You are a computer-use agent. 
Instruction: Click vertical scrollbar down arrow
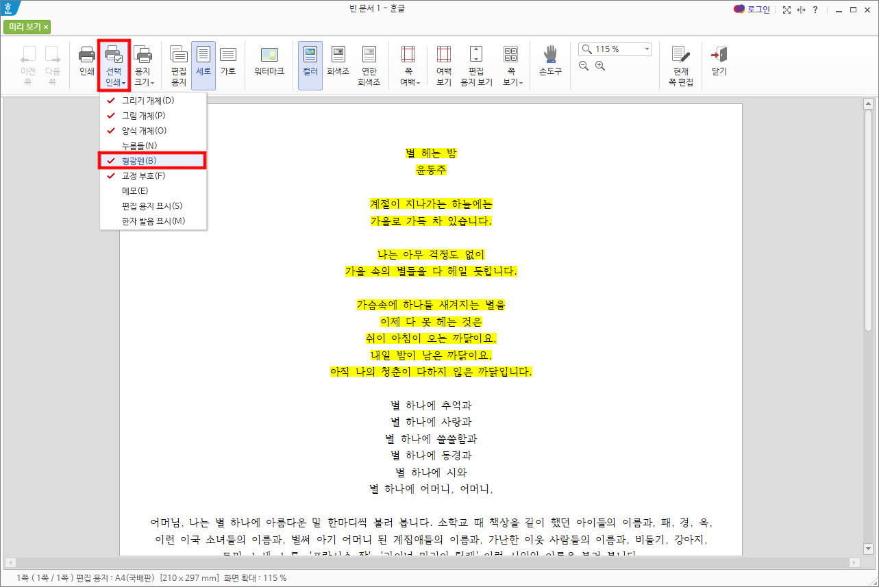(868, 548)
